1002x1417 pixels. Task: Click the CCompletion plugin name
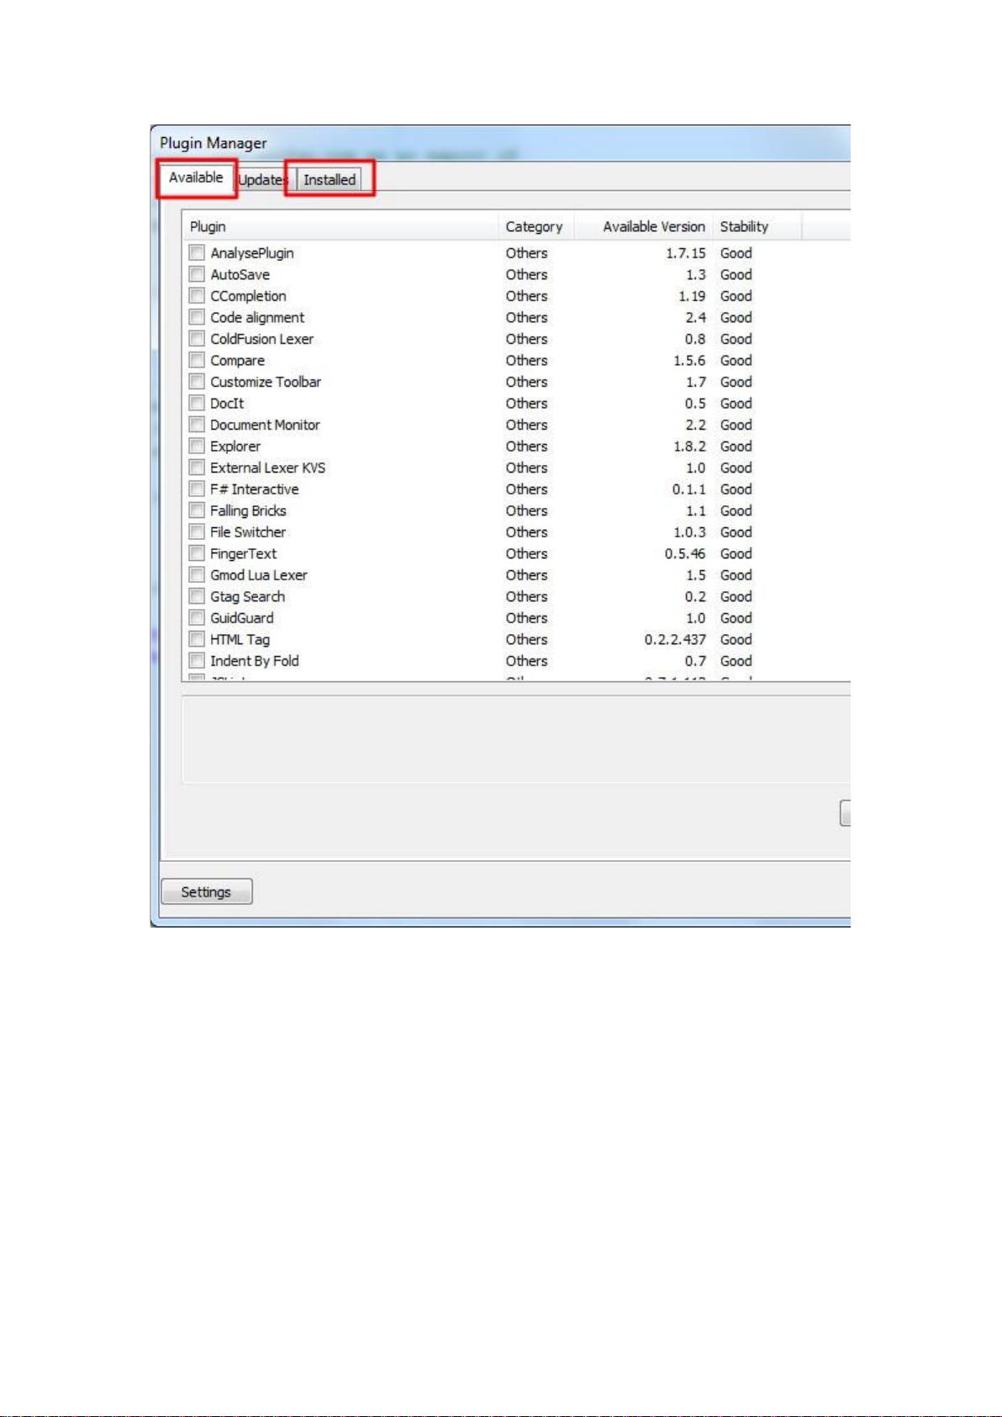pyautogui.click(x=248, y=296)
